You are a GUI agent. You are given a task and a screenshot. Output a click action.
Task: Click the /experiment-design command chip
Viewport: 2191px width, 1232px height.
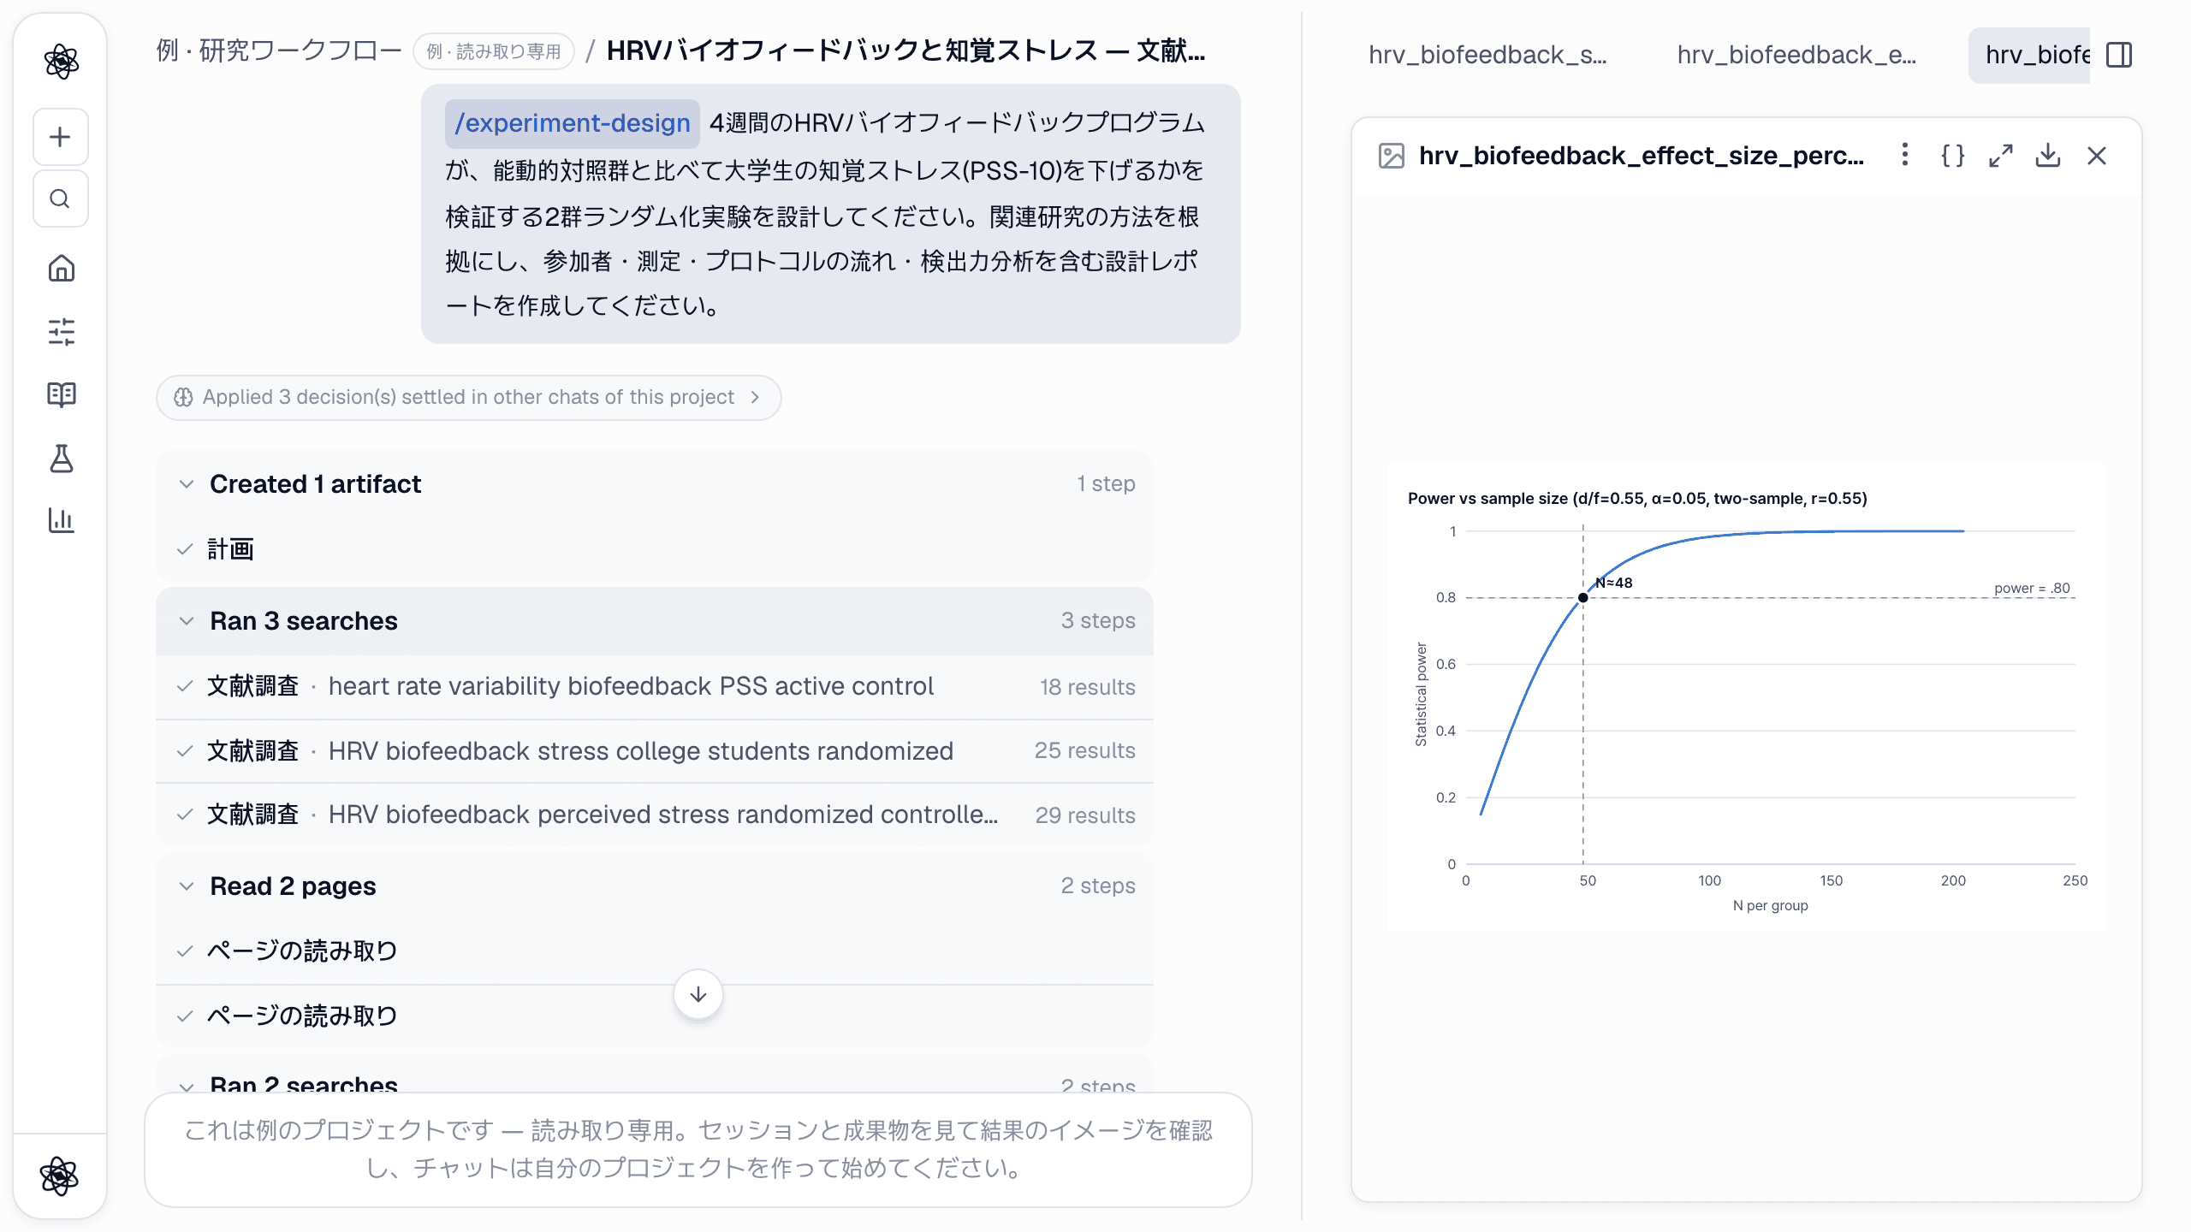click(x=572, y=123)
